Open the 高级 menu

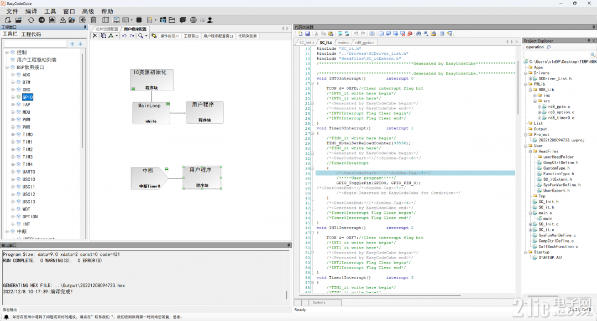point(88,12)
